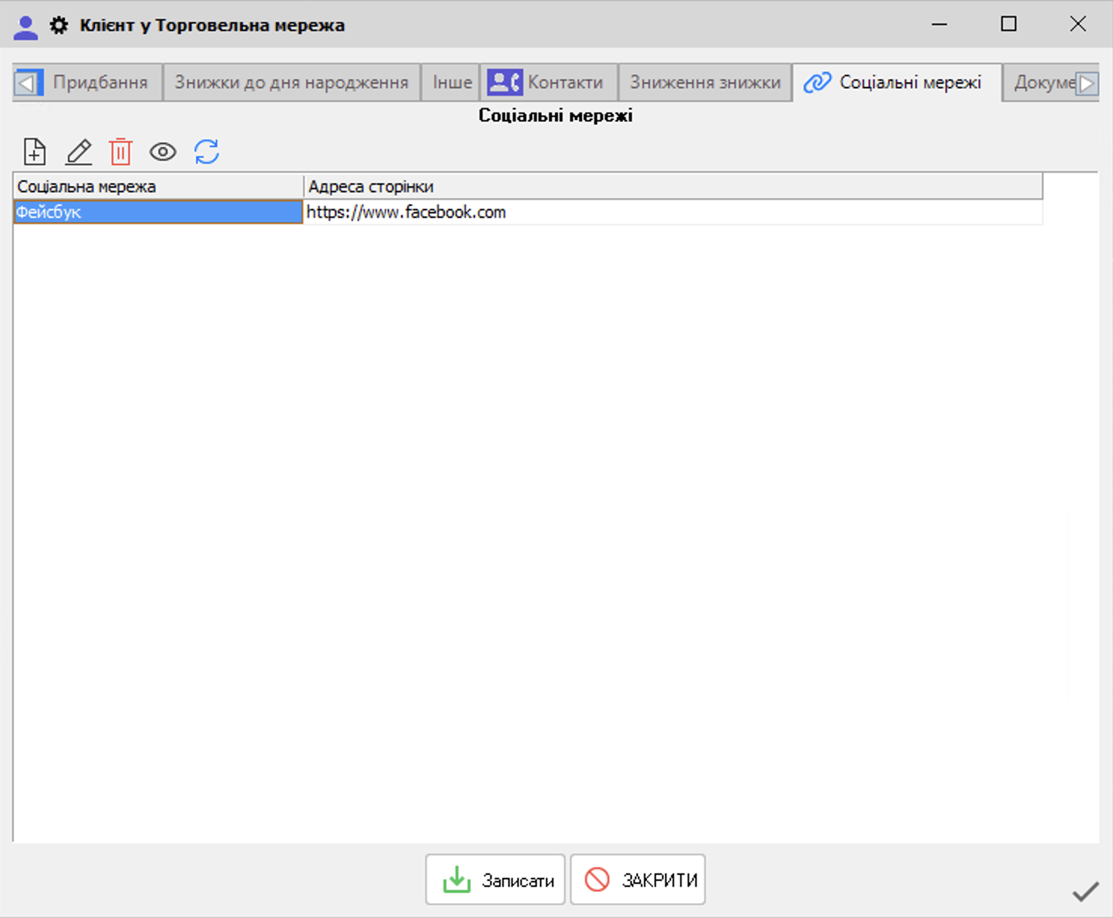The width and height of the screenshot is (1113, 918).
Task: Open the Знижки до дня народження tab
Action: point(292,82)
